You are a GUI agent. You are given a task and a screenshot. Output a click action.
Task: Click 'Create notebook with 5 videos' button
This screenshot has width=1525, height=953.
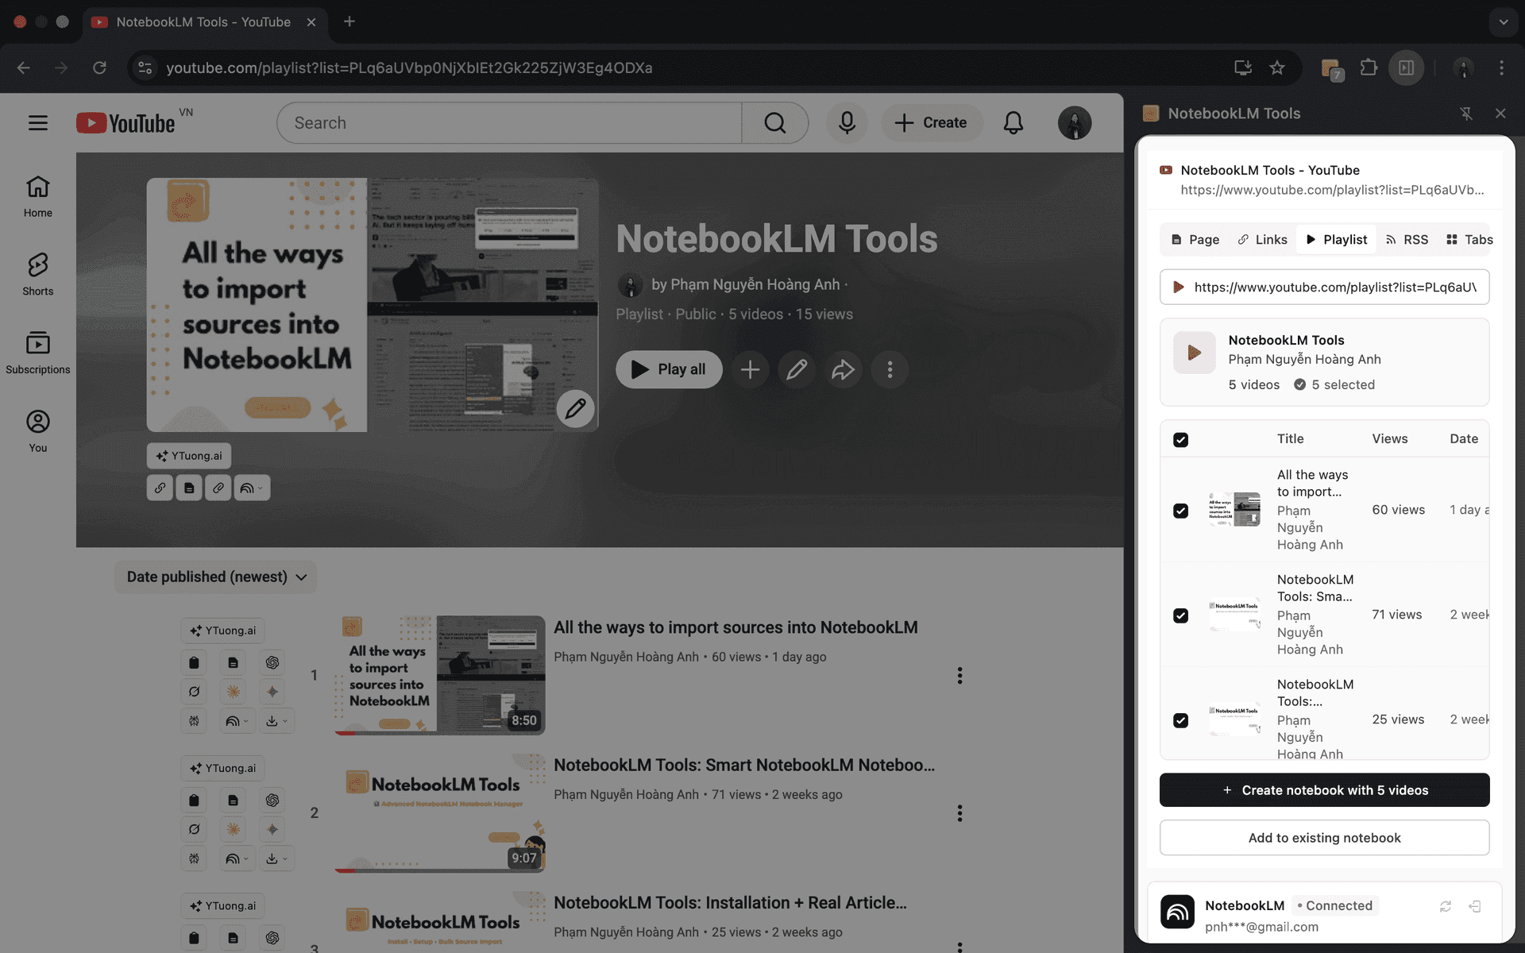point(1324,789)
